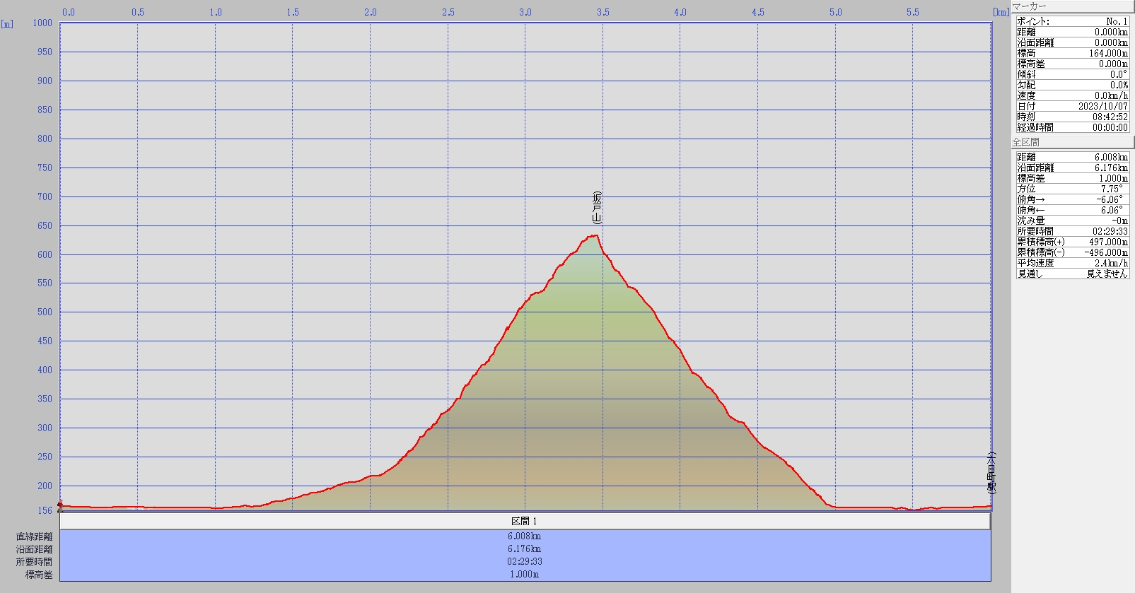The width and height of the screenshot is (1135, 593).
Task: Click the 方位 7.75° row
Action: pyautogui.click(x=1072, y=189)
